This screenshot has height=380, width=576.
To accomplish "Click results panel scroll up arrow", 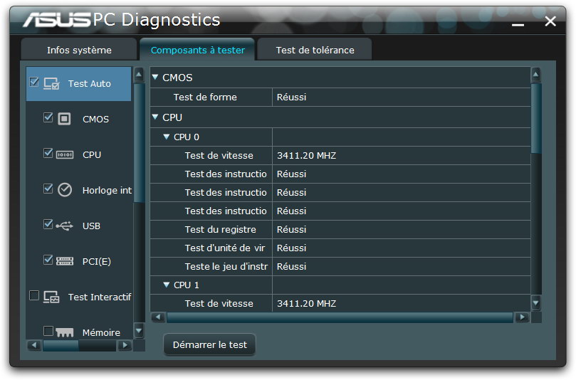I will pos(536,75).
